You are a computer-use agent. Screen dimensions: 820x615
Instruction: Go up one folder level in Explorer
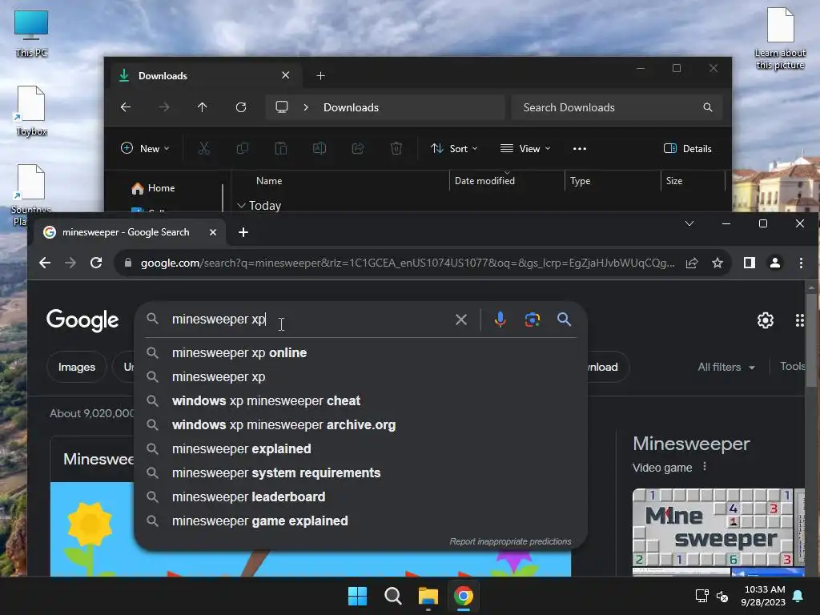point(203,107)
